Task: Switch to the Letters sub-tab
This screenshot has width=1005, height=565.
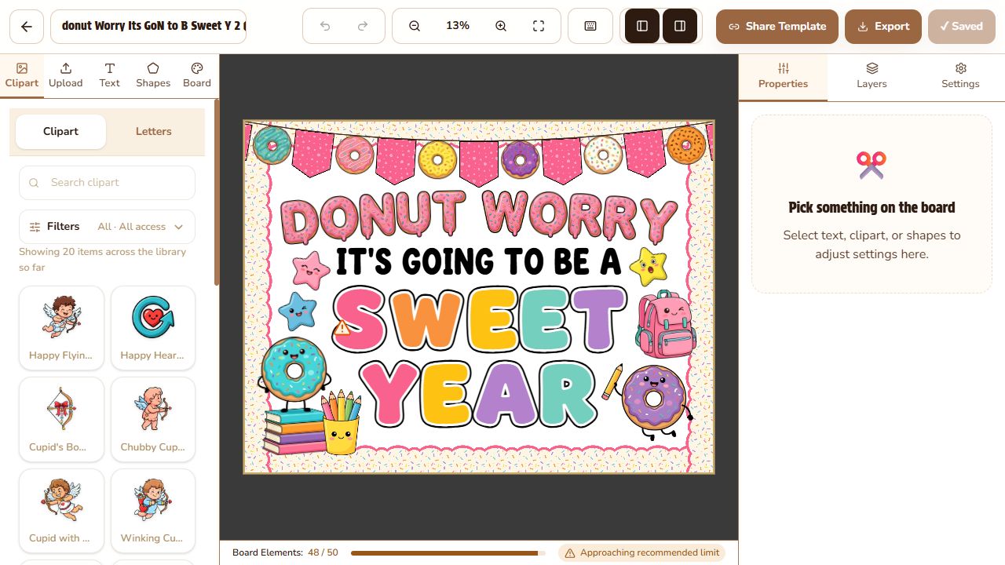Action: [154, 131]
